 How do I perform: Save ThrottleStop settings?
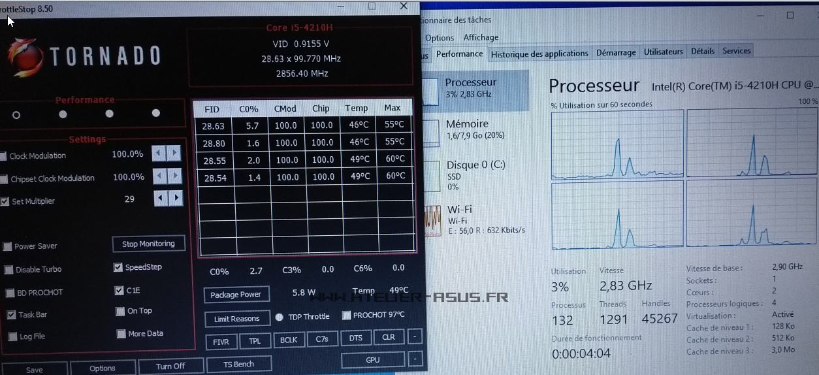point(34,369)
